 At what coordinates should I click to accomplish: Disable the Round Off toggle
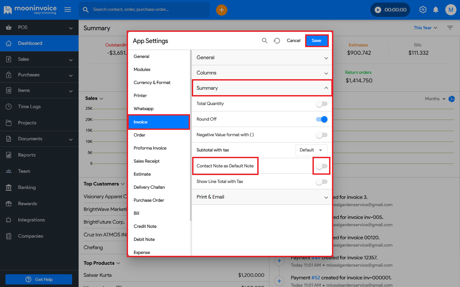(321, 119)
